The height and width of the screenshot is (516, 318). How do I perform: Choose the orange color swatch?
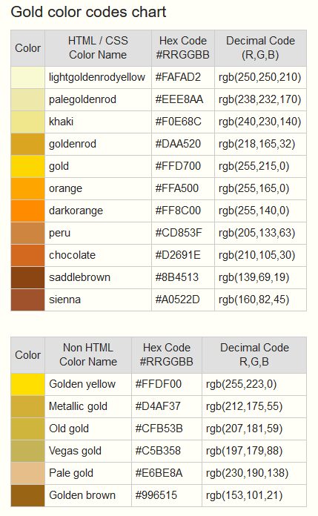(x=28, y=188)
